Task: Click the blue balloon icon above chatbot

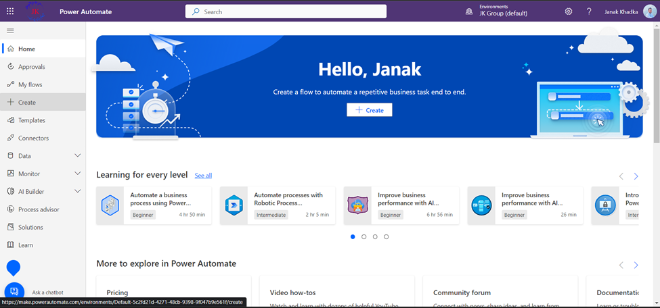Action: point(14,267)
